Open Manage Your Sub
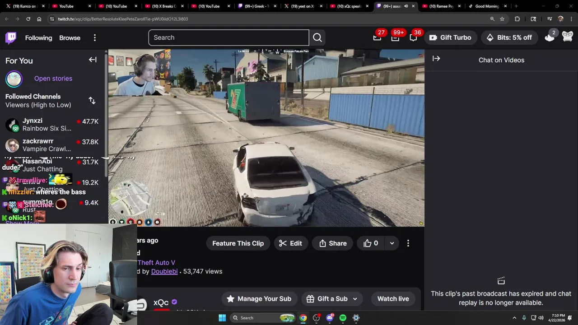Image resolution: width=578 pixels, height=325 pixels. click(259, 299)
